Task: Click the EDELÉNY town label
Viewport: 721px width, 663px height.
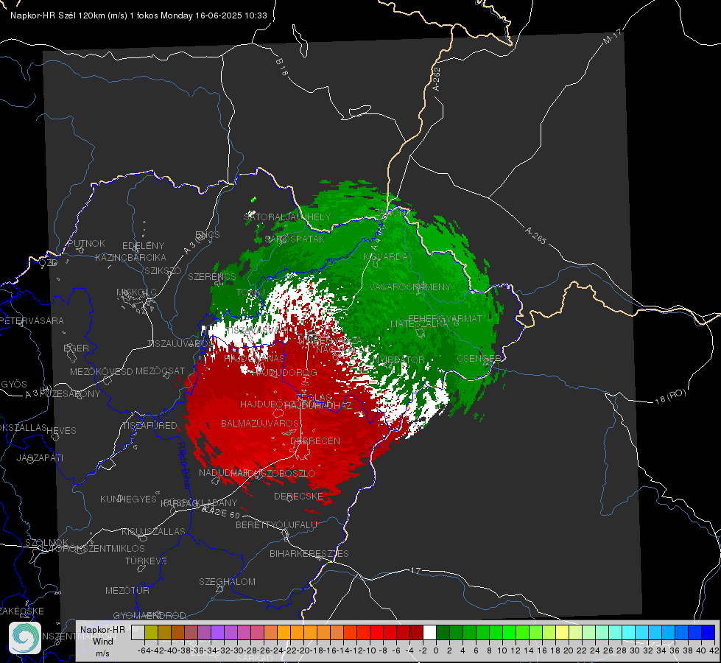Action: [x=143, y=246]
